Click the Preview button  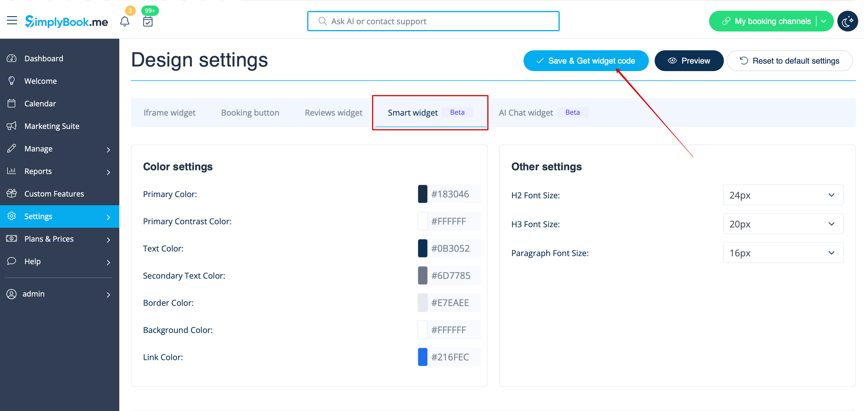click(689, 61)
